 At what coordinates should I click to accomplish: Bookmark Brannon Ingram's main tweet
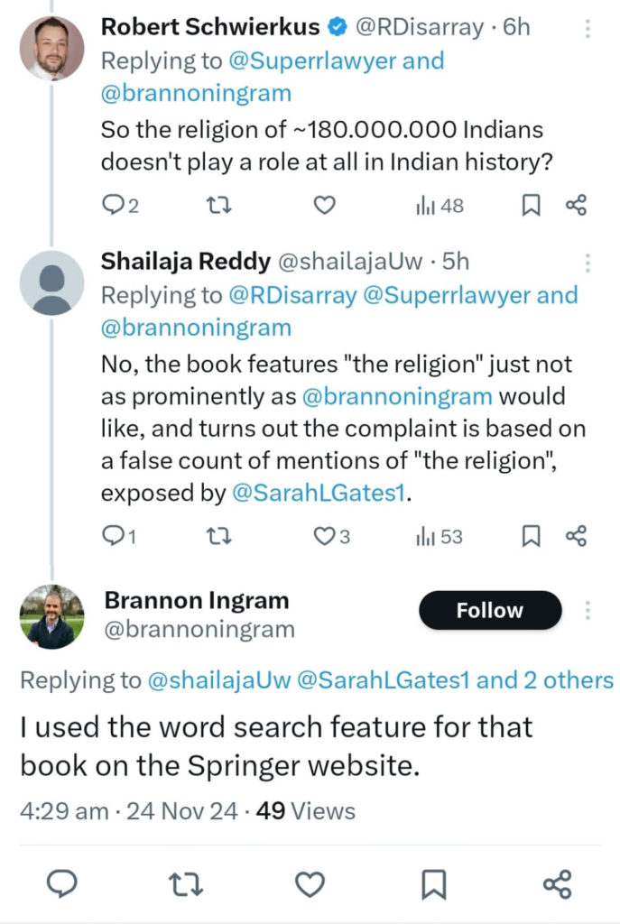[x=434, y=885]
